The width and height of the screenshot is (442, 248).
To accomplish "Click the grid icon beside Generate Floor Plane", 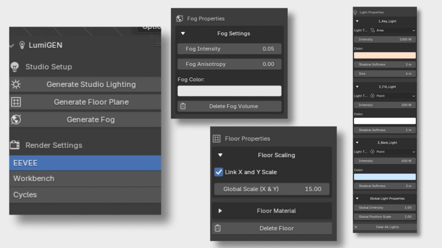I will click(16, 102).
